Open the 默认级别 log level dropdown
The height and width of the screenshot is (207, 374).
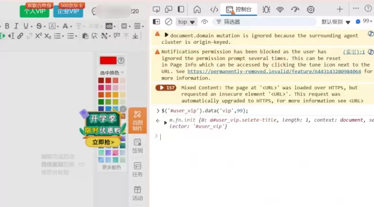click(x=336, y=22)
